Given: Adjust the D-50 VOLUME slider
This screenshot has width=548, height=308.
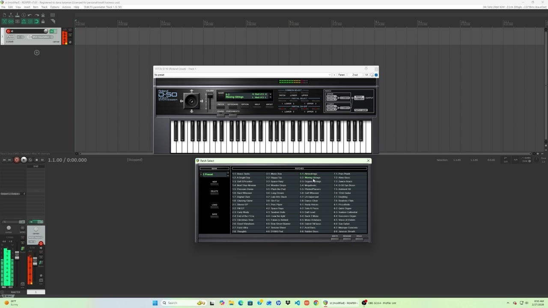Looking at the screenshot, I should [210, 95].
